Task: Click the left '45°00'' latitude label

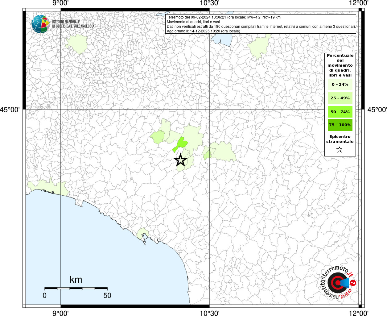Action: tap(10, 110)
